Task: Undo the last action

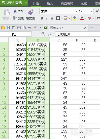Action: click(x=29, y=28)
